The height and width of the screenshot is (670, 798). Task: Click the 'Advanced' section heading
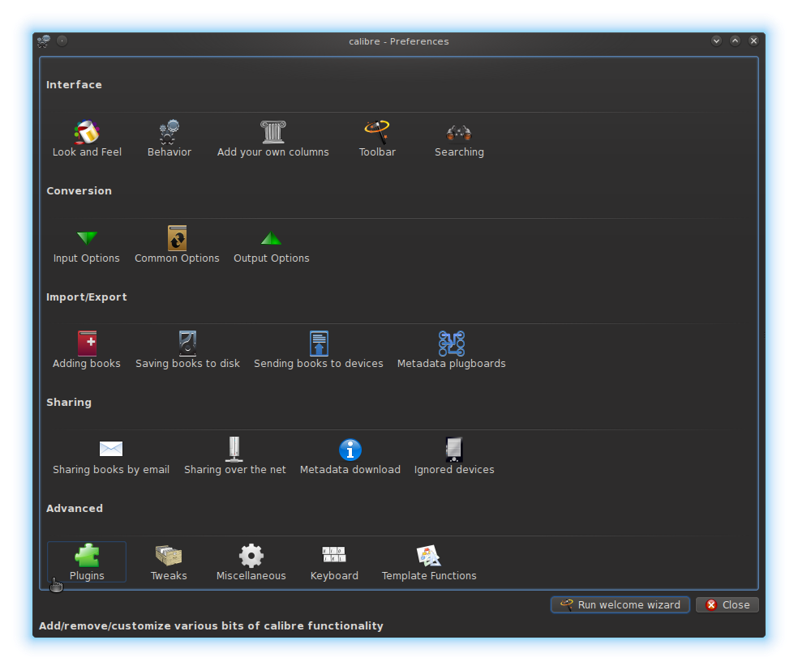coord(75,508)
